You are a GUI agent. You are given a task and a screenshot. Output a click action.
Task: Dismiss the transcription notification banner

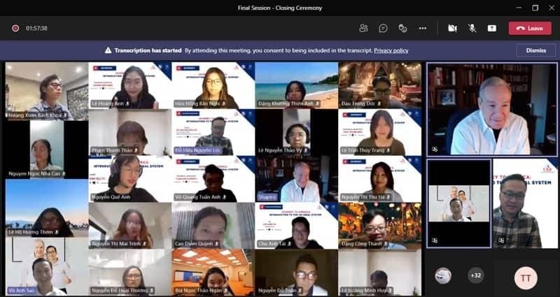(535, 50)
